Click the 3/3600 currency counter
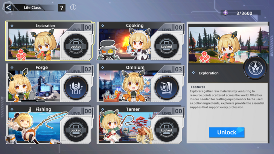 click(x=244, y=13)
